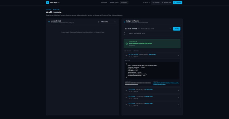
Task: Click the Ledger verification panel icon
Action: (124, 22)
